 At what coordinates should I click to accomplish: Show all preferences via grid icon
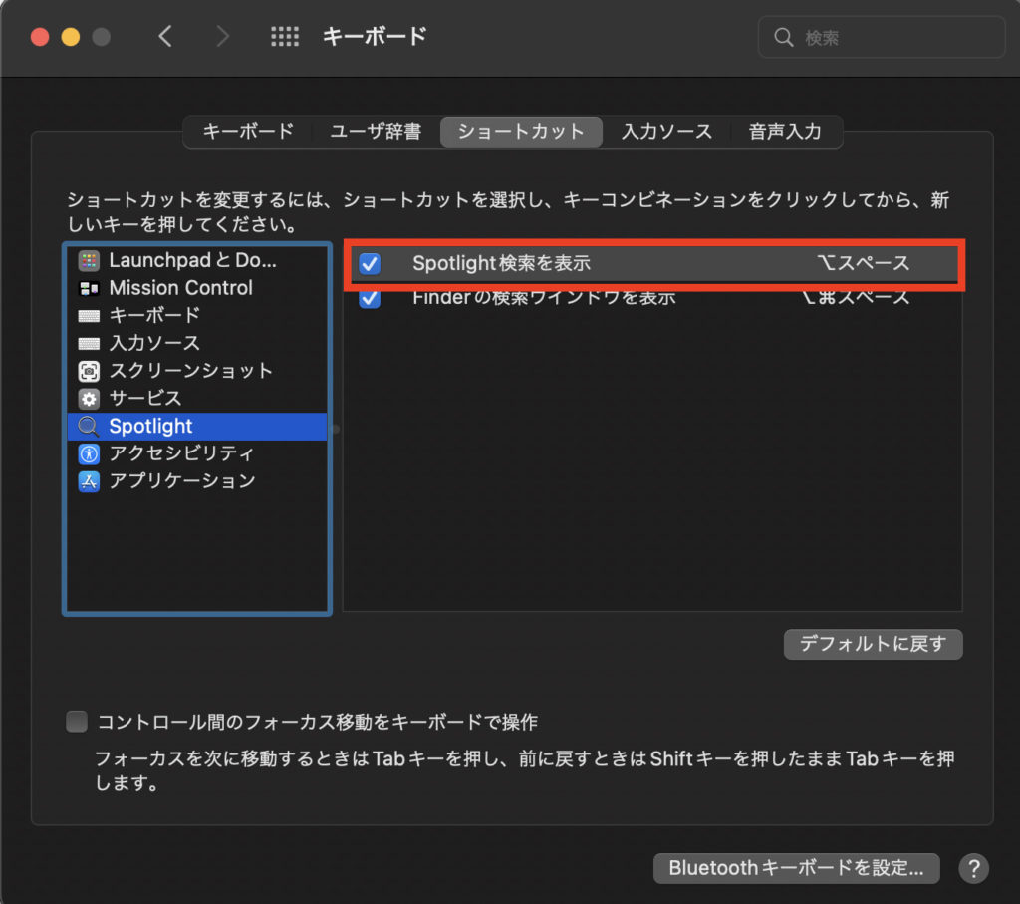pyautogui.click(x=285, y=37)
